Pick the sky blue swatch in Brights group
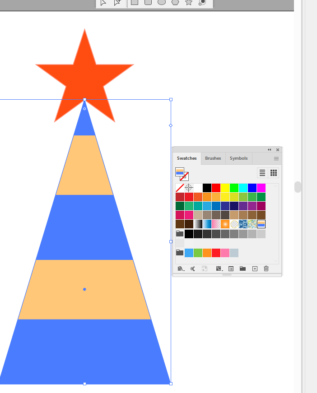317x393 pixels. tap(189, 253)
